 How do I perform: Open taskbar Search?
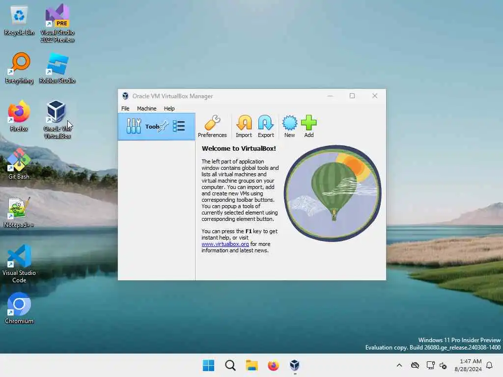[230, 365]
